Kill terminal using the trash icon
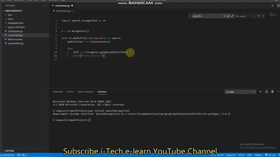The image size is (280, 157). pyautogui.click(x=272, y=92)
